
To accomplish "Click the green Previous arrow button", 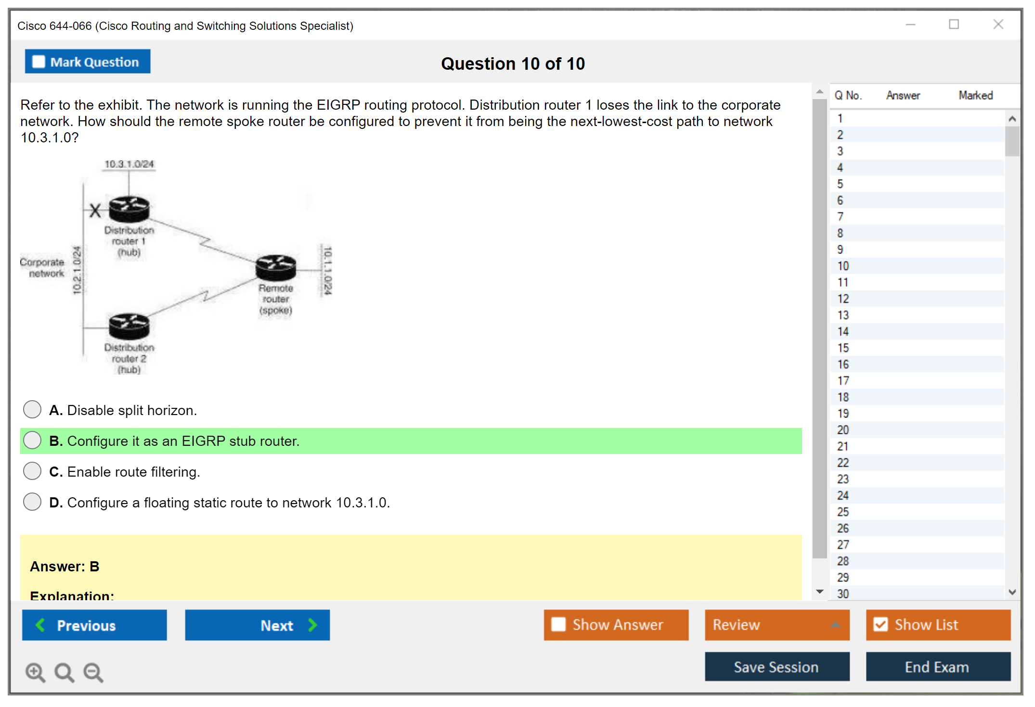I will click(x=94, y=625).
